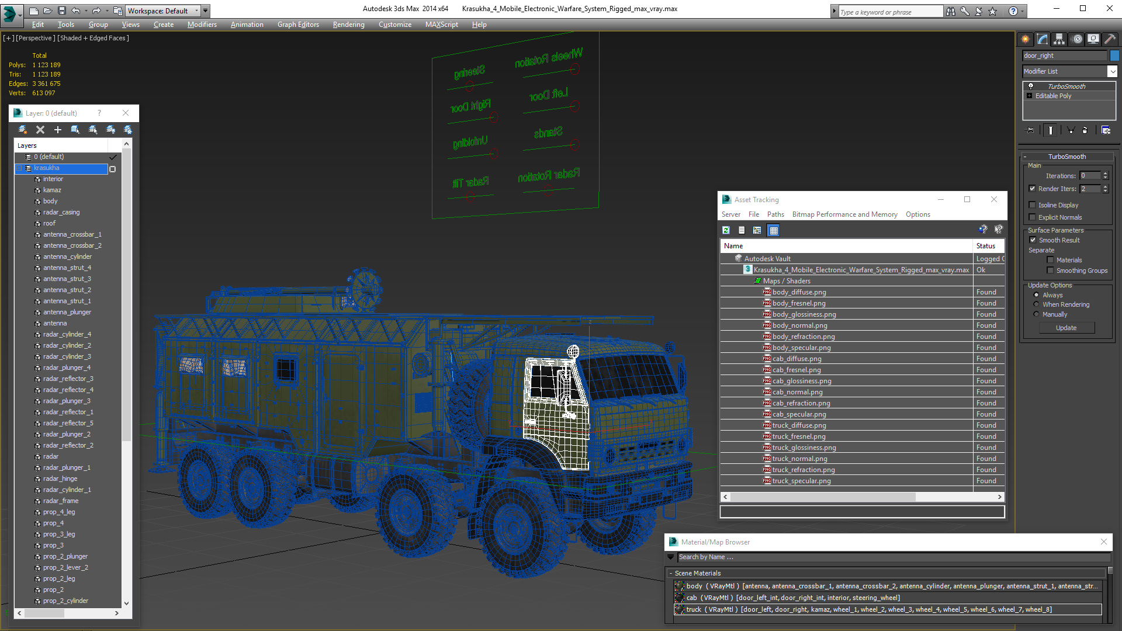Viewport: 1122px width, 631px height.
Task: Open the Rendering menu
Action: (x=348, y=25)
